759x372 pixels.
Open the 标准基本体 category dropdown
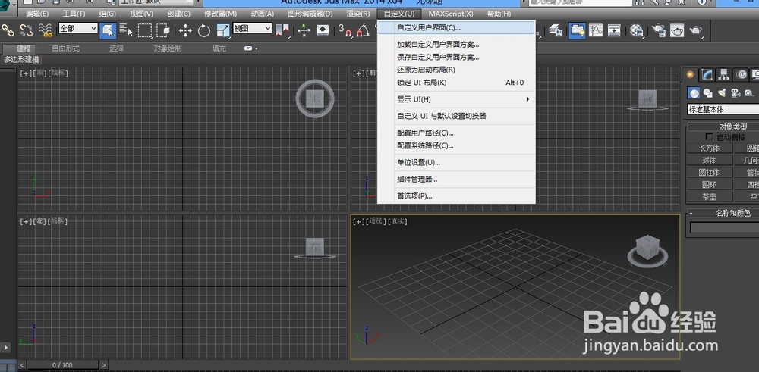(723, 110)
